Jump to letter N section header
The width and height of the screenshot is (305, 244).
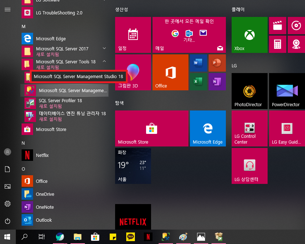(x=23, y=143)
